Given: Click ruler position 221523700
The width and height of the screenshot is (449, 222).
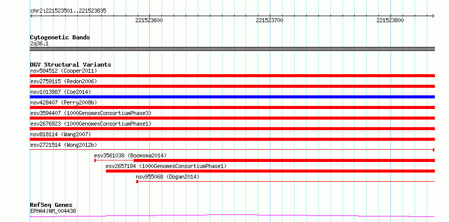Looking at the screenshot, I should 269,20.
